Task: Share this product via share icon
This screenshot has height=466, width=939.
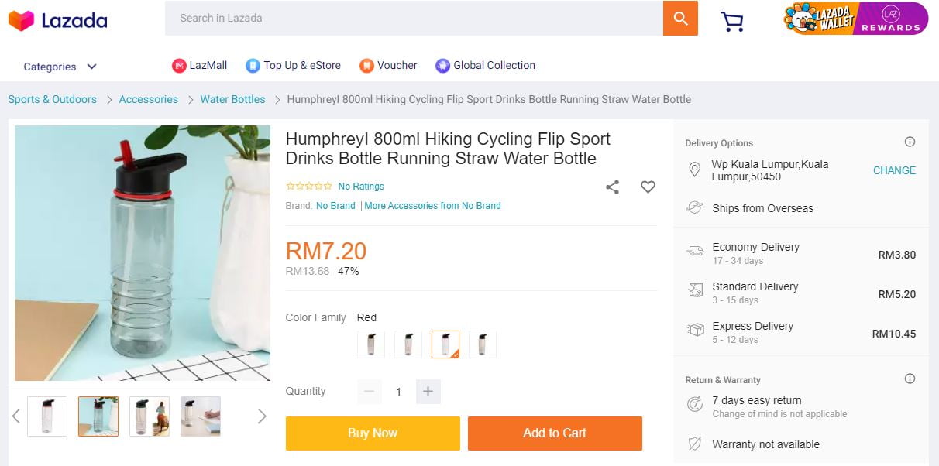Action: (612, 187)
